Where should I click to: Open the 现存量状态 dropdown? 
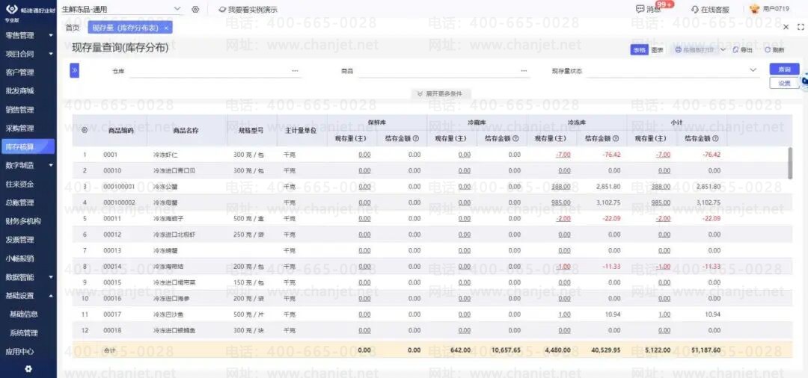point(673,70)
